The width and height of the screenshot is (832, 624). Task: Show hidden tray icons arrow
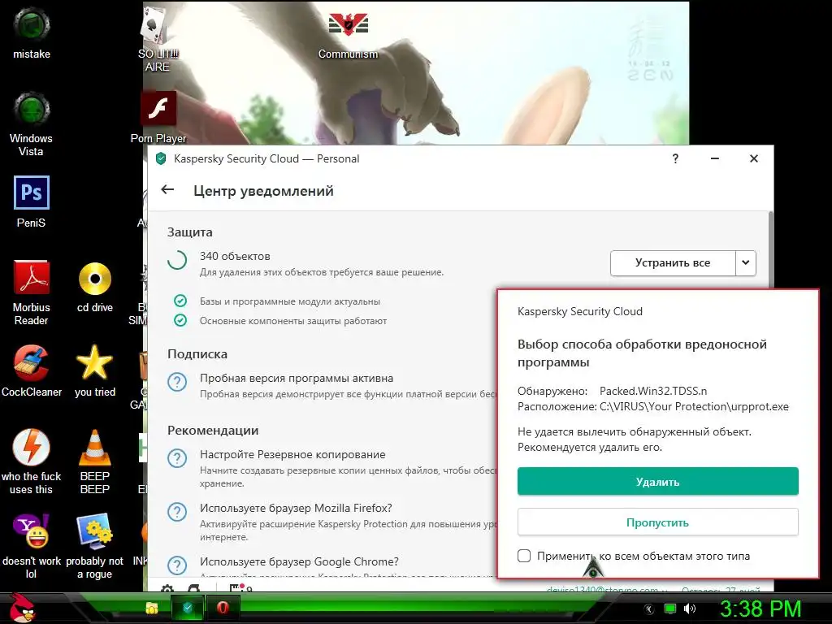coord(649,609)
